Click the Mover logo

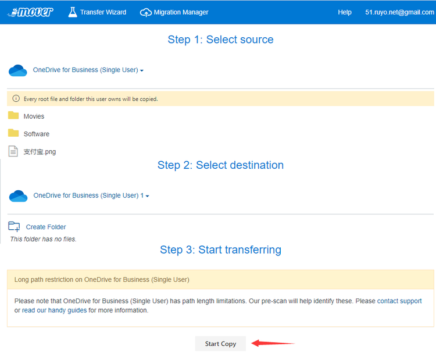pos(30,12)
